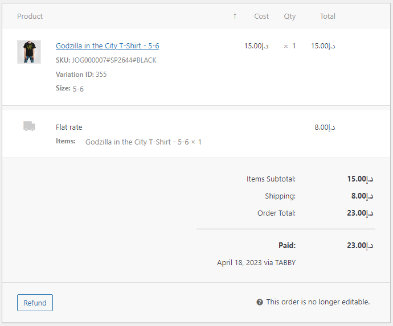Screen dimensions: 393x326
Task: Click the Order Total amount 23.00
Action: click(x=360, y=213)
